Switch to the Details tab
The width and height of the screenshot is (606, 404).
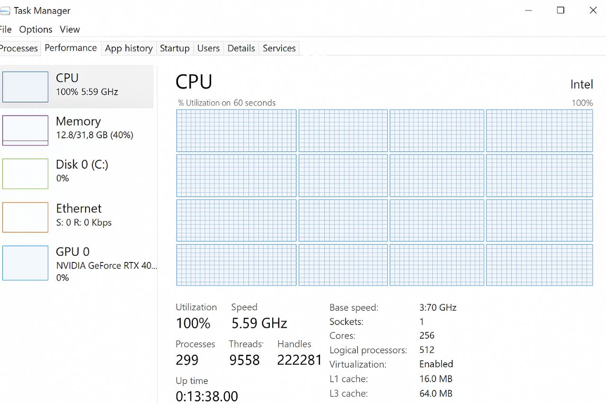point(241,48)
